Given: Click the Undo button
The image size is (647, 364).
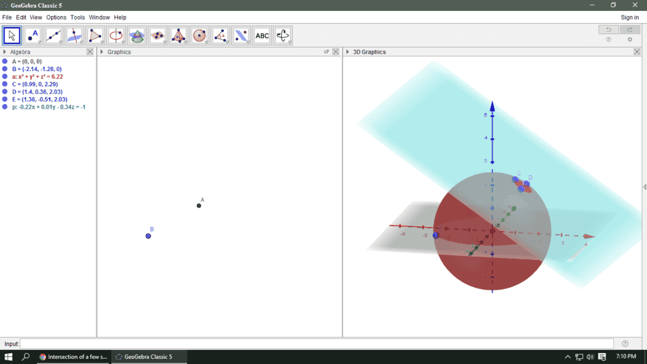Looking at the screenshot, I should point(608,30).
